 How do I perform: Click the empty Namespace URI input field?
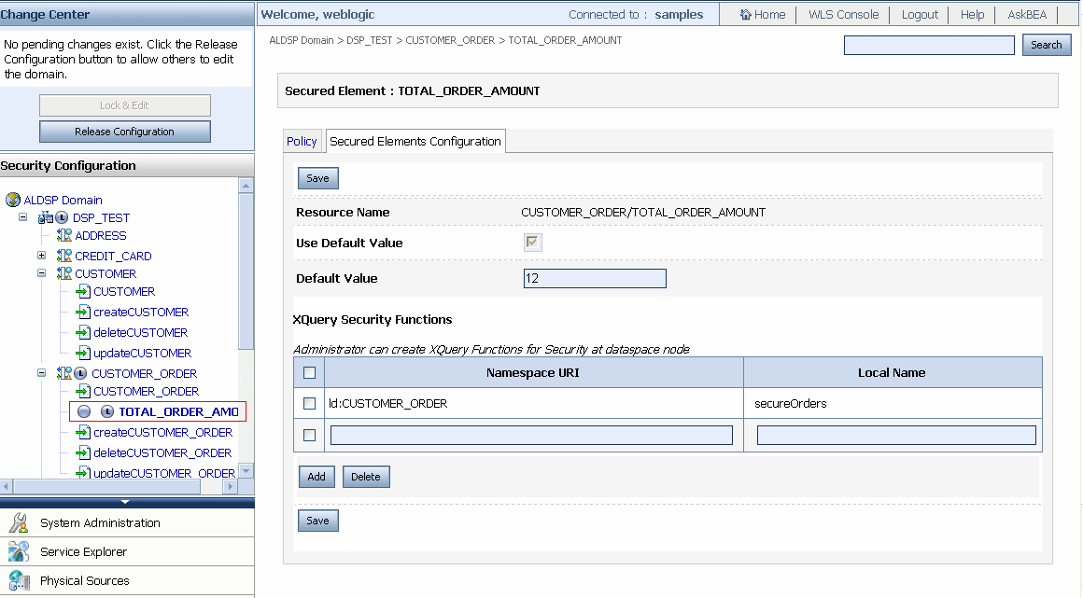[531, 435]
